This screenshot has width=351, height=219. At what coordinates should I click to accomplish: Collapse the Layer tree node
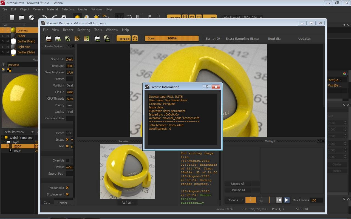point(4,142)
